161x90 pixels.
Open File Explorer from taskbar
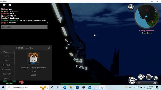(71, 87)
